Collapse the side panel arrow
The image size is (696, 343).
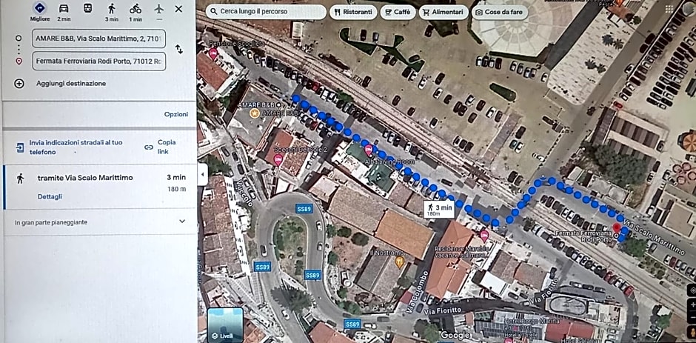pos(201,173)
